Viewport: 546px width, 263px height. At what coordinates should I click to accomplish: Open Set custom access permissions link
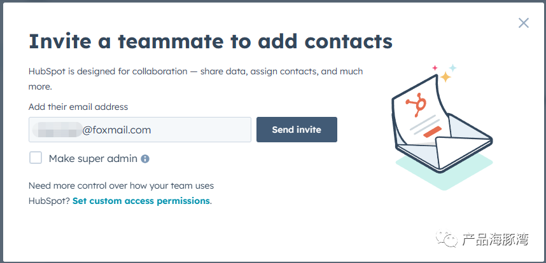click(x=141, y=201)
